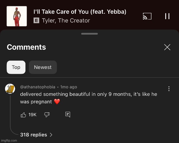The height and width of the screenshot is (143, 179).
Task: Reply to the comment using reply icon
Action: point(68,115)
